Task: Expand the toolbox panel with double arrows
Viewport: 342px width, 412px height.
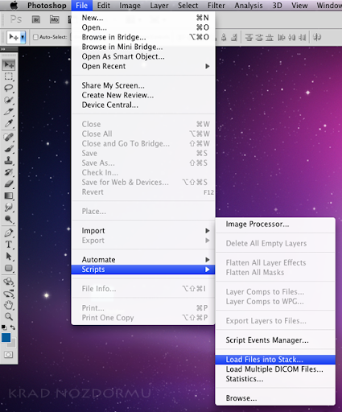Action: [x=3, y=49]
